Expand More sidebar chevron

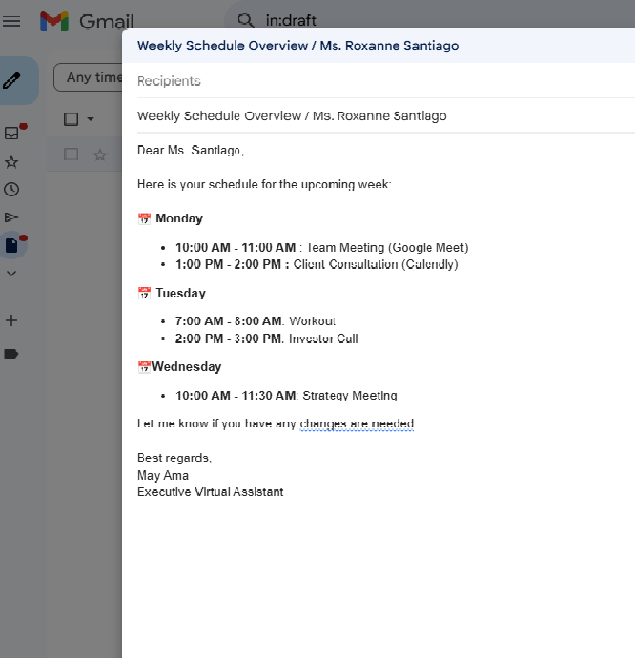click(11, 273)
